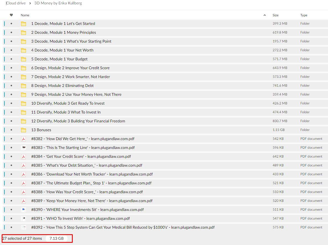This screenshot has height=245, width=328.
Task: Toggle favorite dot for 12 Diversify Financial Freedom
Action: [x=11, y=121]
